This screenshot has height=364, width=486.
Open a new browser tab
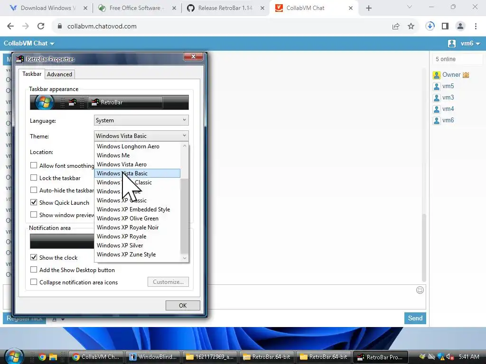click(x=368, y=8)
